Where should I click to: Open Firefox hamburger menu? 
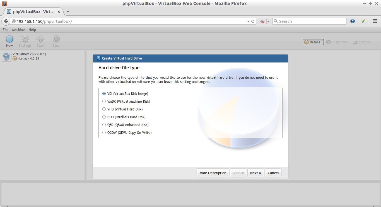(375, 21)
